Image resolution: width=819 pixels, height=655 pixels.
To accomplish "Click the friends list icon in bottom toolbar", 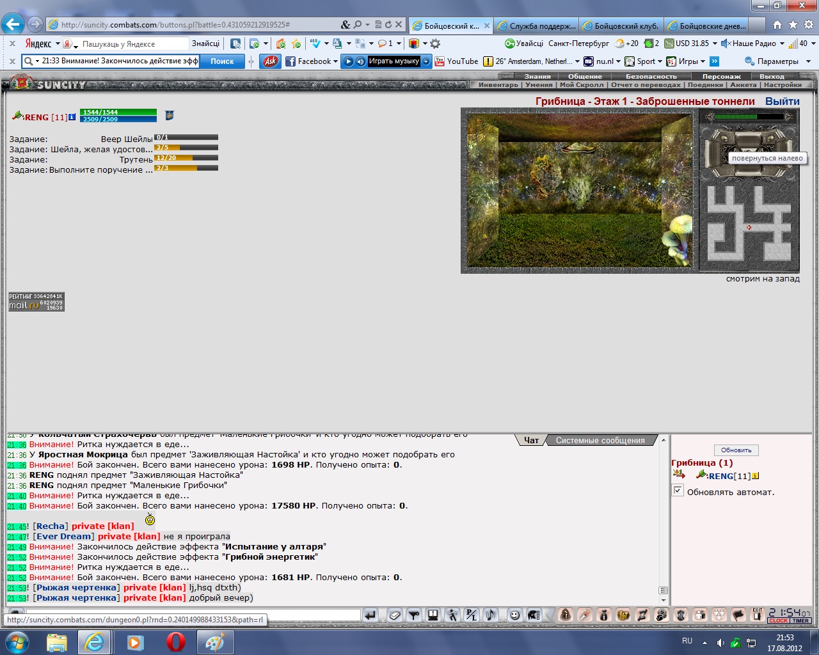I will [700, 615].
